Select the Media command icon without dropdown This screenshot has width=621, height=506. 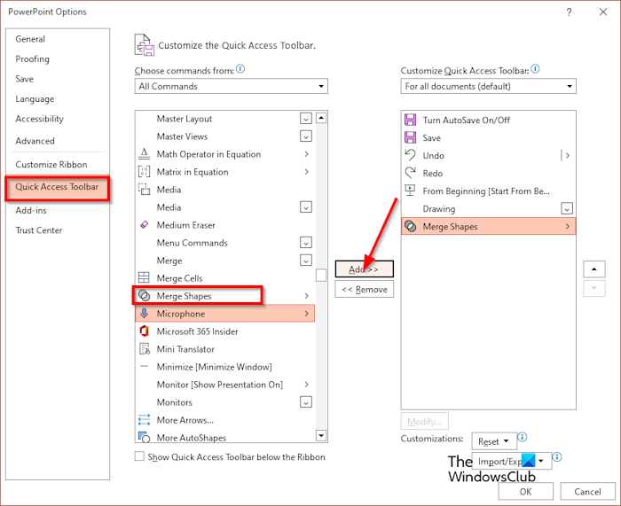[144, 190]
